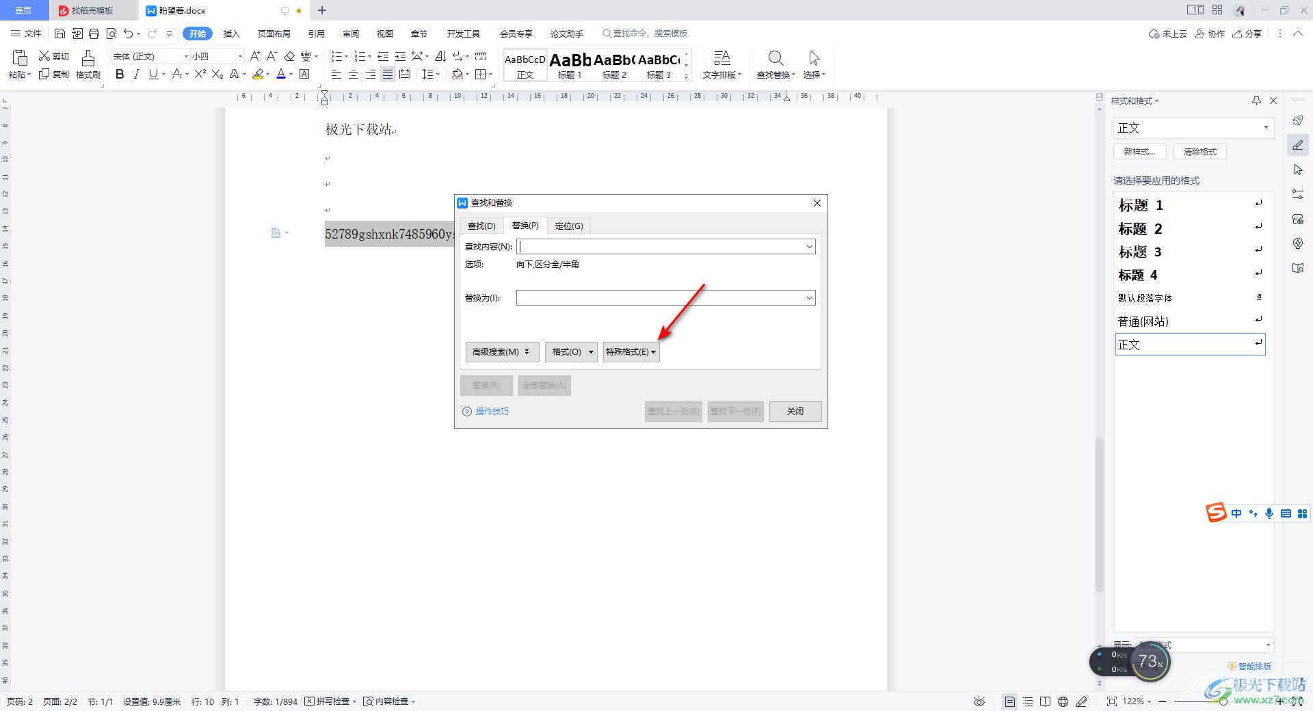The height and width of the screenshot is (711, 1313).
Task: Toggle Page Layout view in status bar
Action: click(1009, 701)
